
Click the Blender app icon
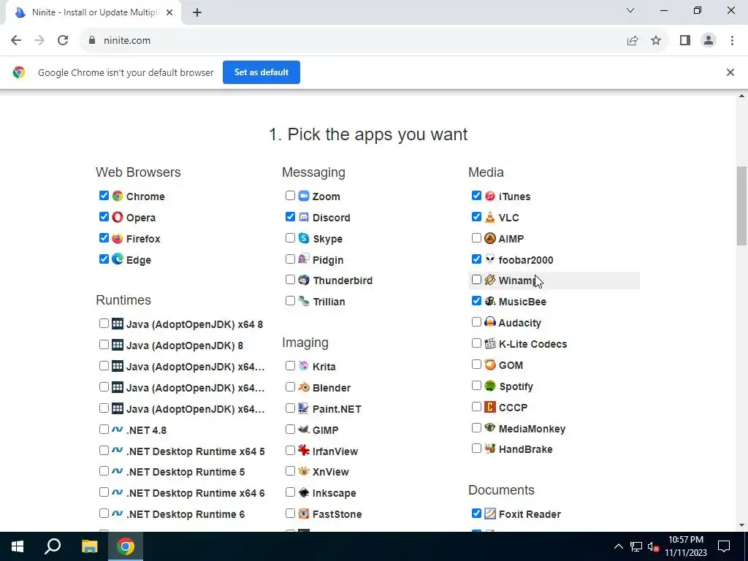tap(304, 387)
